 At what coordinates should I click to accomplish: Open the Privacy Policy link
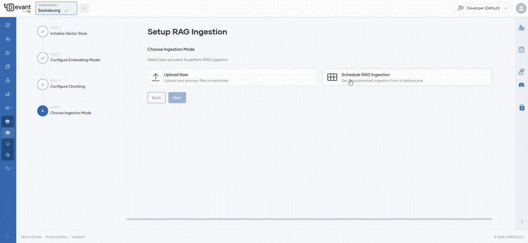(x=56, y=237)
